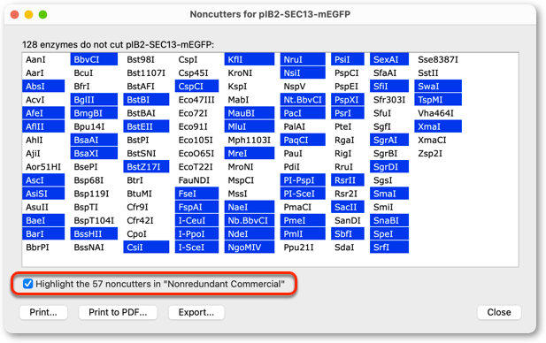This screenshot has height=343, width=546.
Task: Close the Noncutters dialog
Action: [x=499, y=312]
